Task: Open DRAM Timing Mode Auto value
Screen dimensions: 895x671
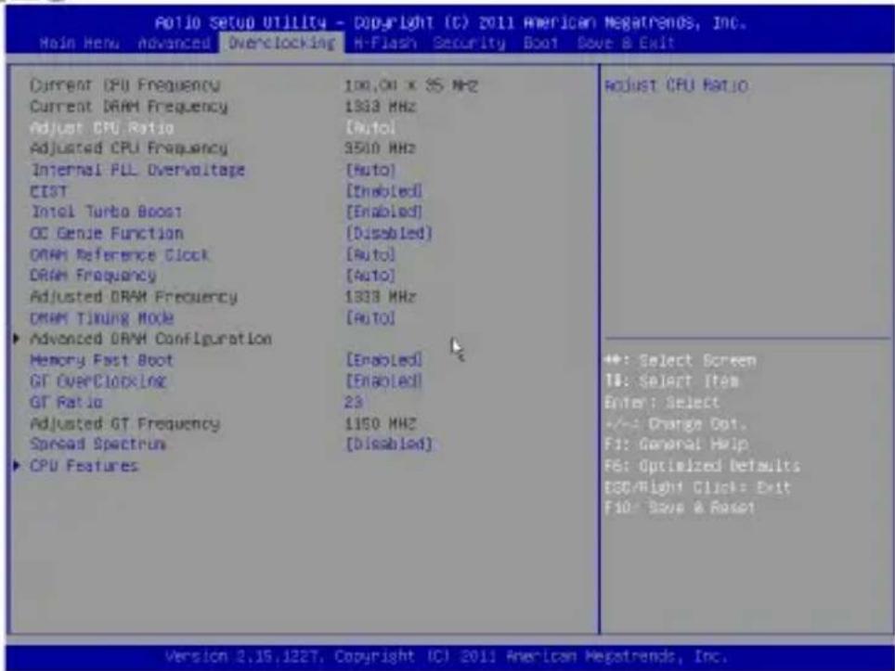Action: point(370,317)
